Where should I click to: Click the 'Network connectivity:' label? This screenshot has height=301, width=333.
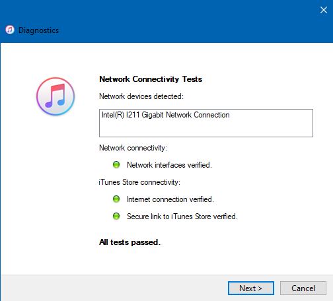pos(133,148)
